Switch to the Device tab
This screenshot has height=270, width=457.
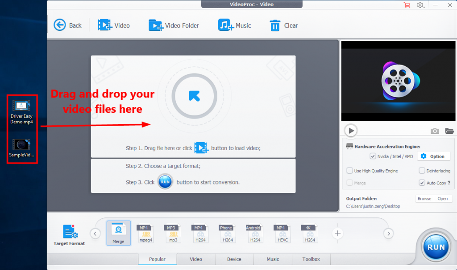[x=234, y=259]
